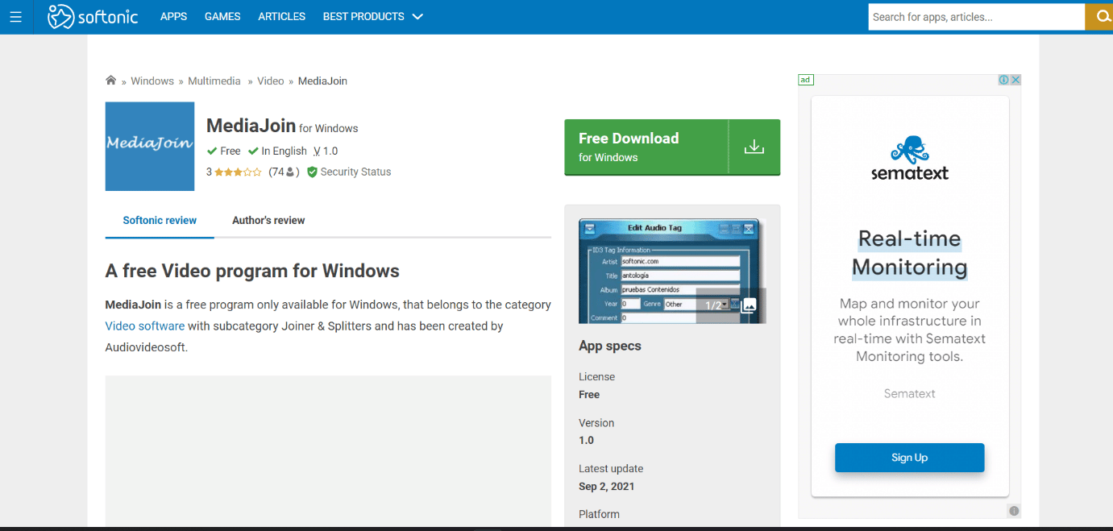Open Video breadcrumb link
The height and width of the screenshot is (531, 1113).
(x=271, y=81)
